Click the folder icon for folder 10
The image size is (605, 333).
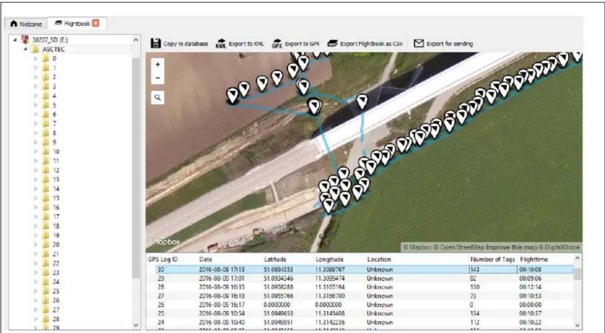point(46,152)
